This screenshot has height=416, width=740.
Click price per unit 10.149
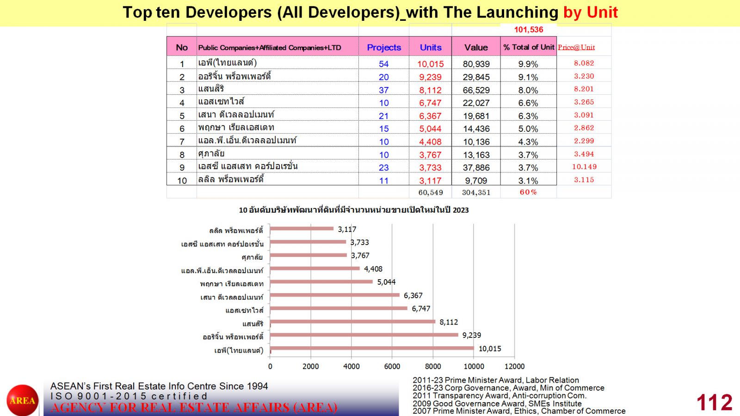click(x=584, y=166)
